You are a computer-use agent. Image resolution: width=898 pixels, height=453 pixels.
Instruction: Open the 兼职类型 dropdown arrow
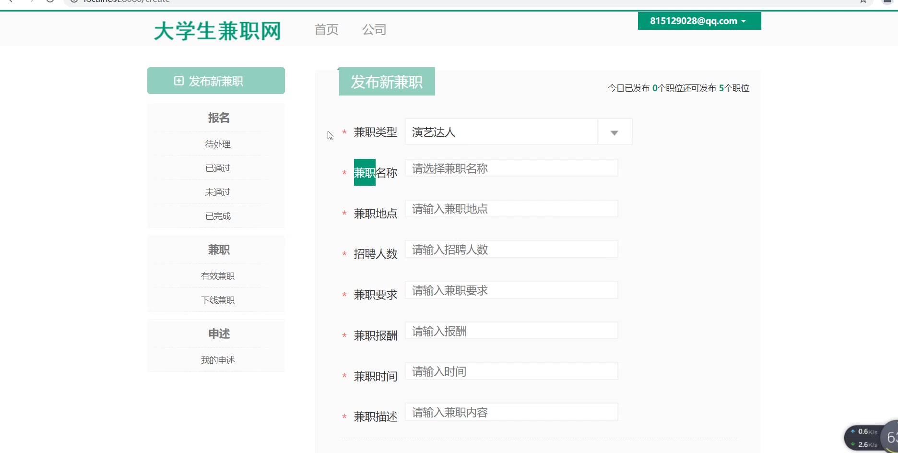coord(614,132)
